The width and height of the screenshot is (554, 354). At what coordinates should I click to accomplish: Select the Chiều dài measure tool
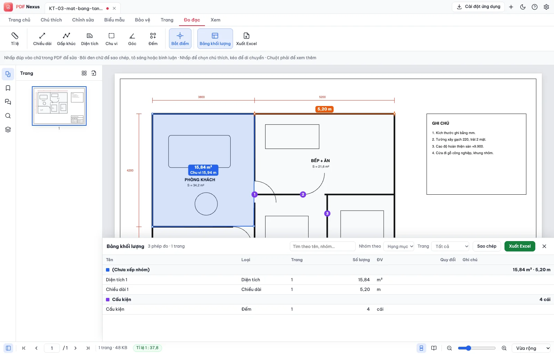pos(42,39)
